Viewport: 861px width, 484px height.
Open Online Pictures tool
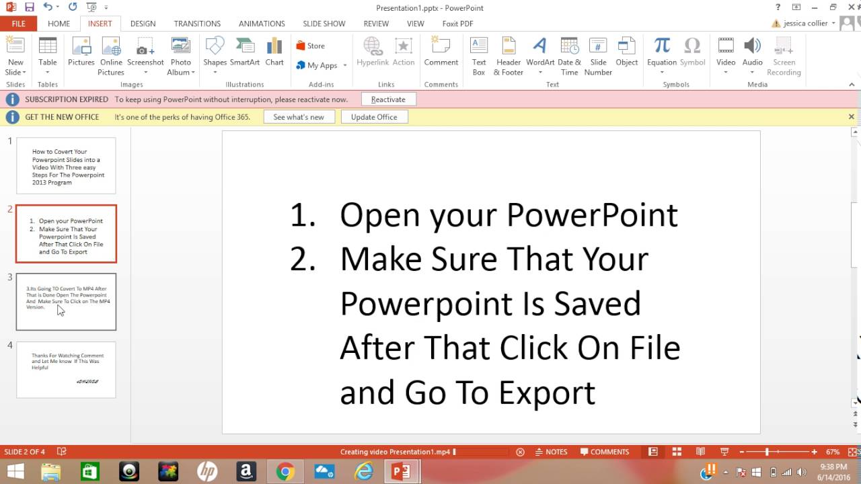(x=111, y=56)
